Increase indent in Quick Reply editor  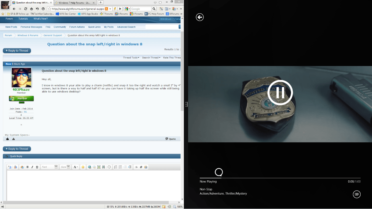click(130, 167)
